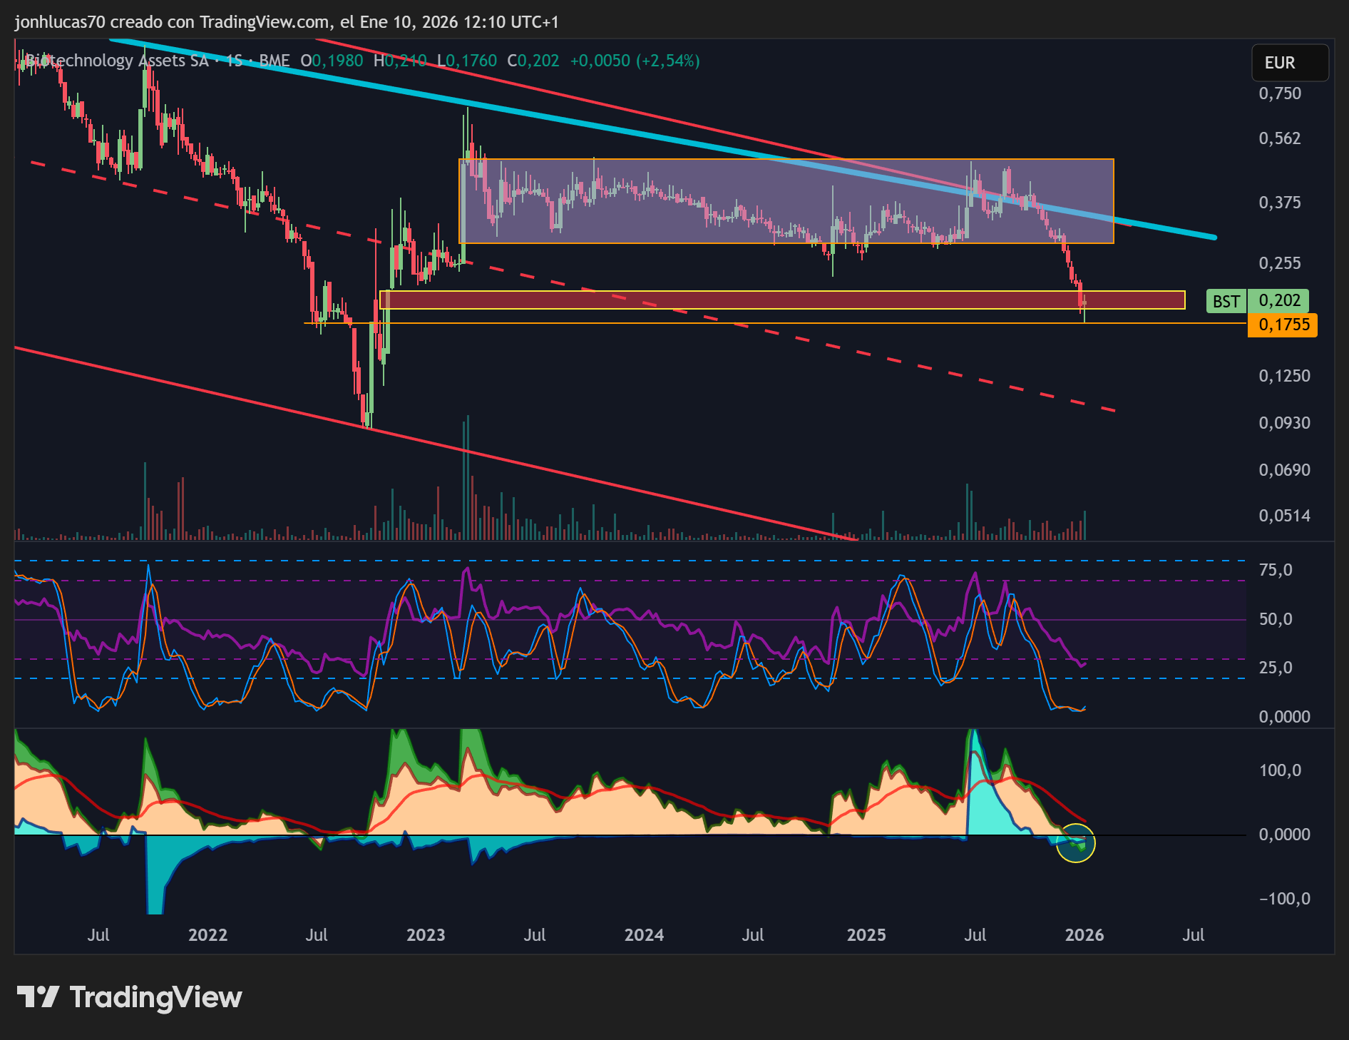Viewport: 1349px width, 1040px height.
Task: Click the 2023 label on the time axis
Action: coord(425,935)
